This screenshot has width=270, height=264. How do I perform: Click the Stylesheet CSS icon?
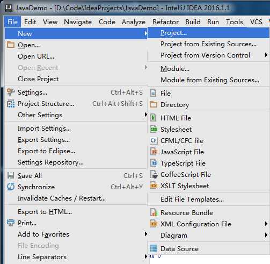pos(154,129)
